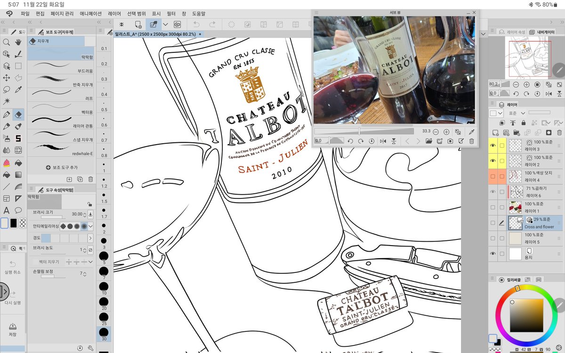Open 편집 menu

tap(40, 14)
